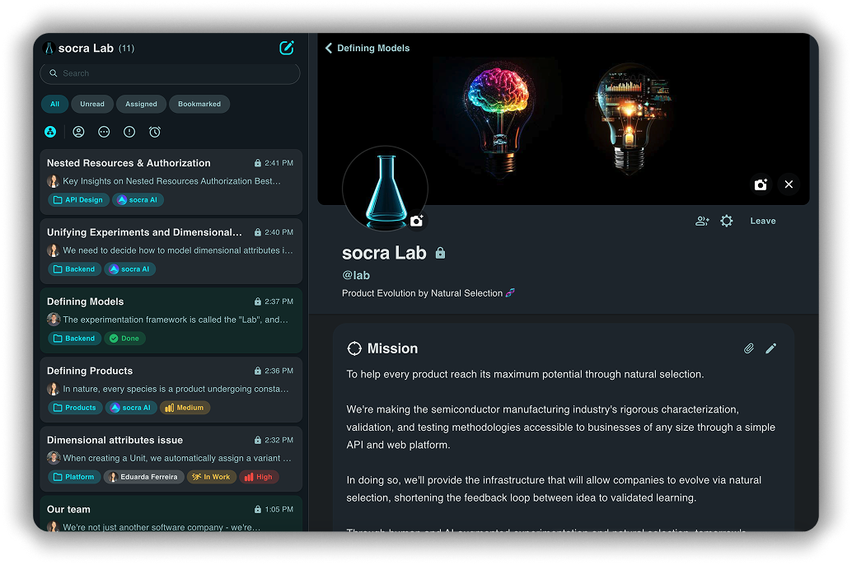
Task: Click the add member icon
Action: click(702, 221)
